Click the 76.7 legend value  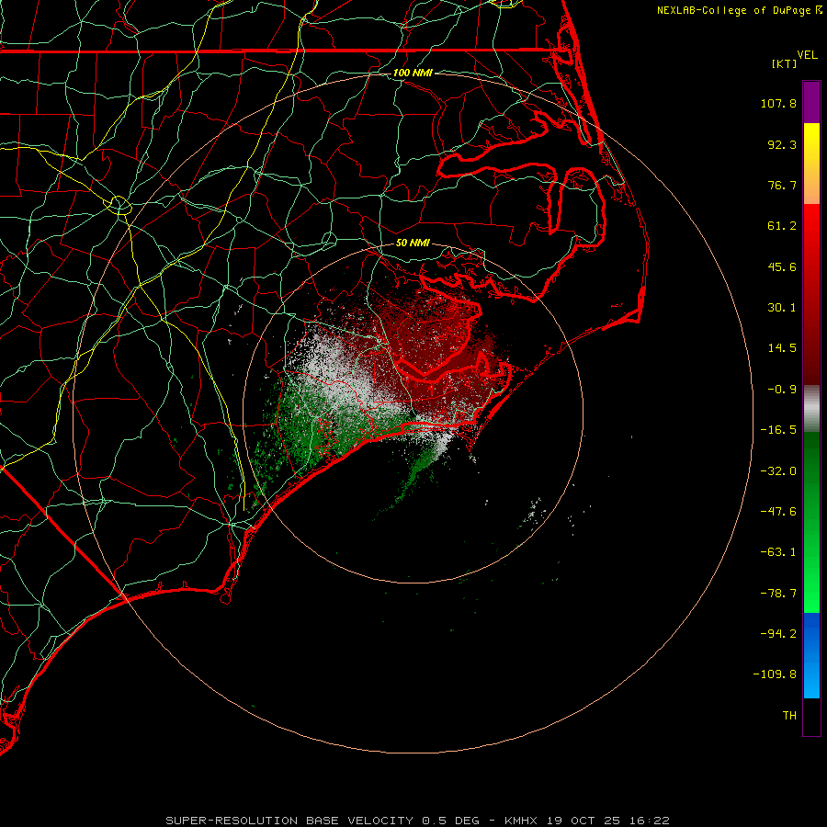pyautogui.click(x=782, y=185)
